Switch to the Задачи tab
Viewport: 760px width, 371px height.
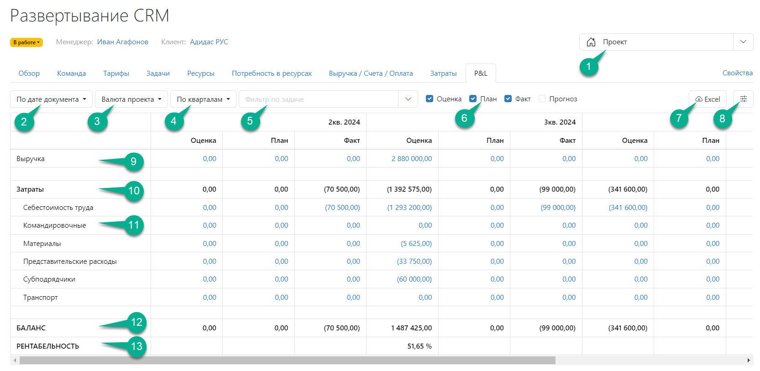(158, 73)
